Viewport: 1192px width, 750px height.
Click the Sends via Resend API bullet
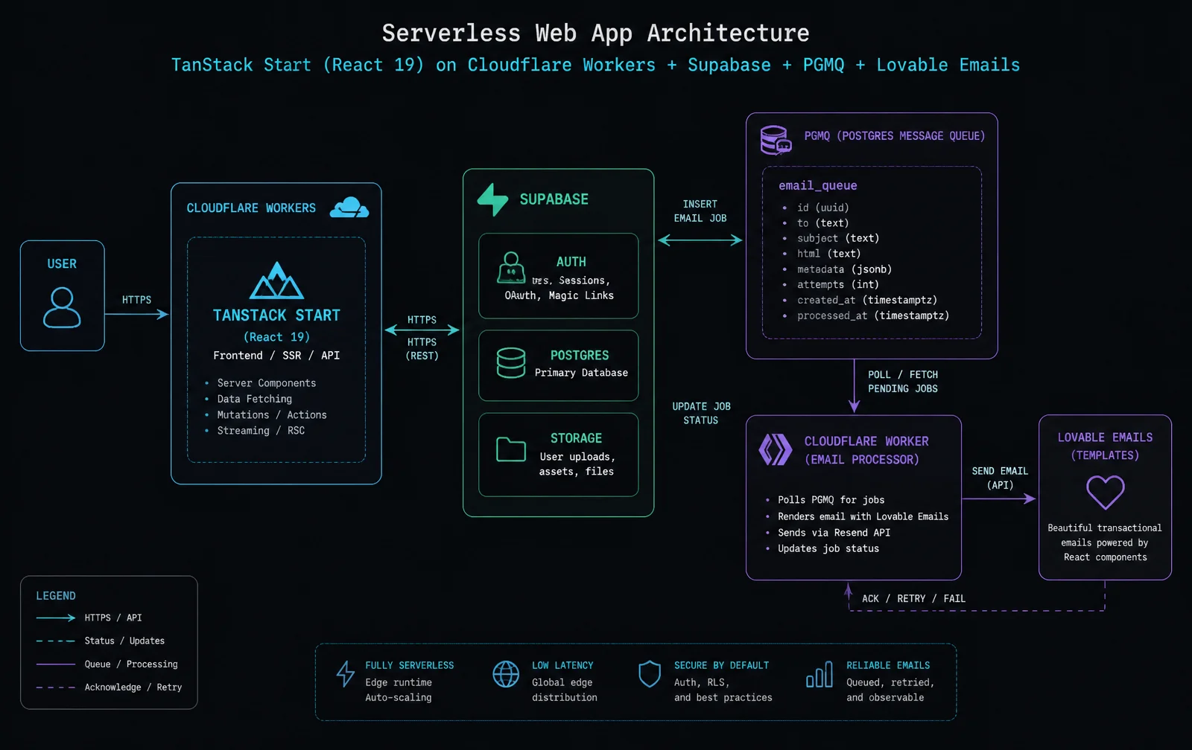834,533
